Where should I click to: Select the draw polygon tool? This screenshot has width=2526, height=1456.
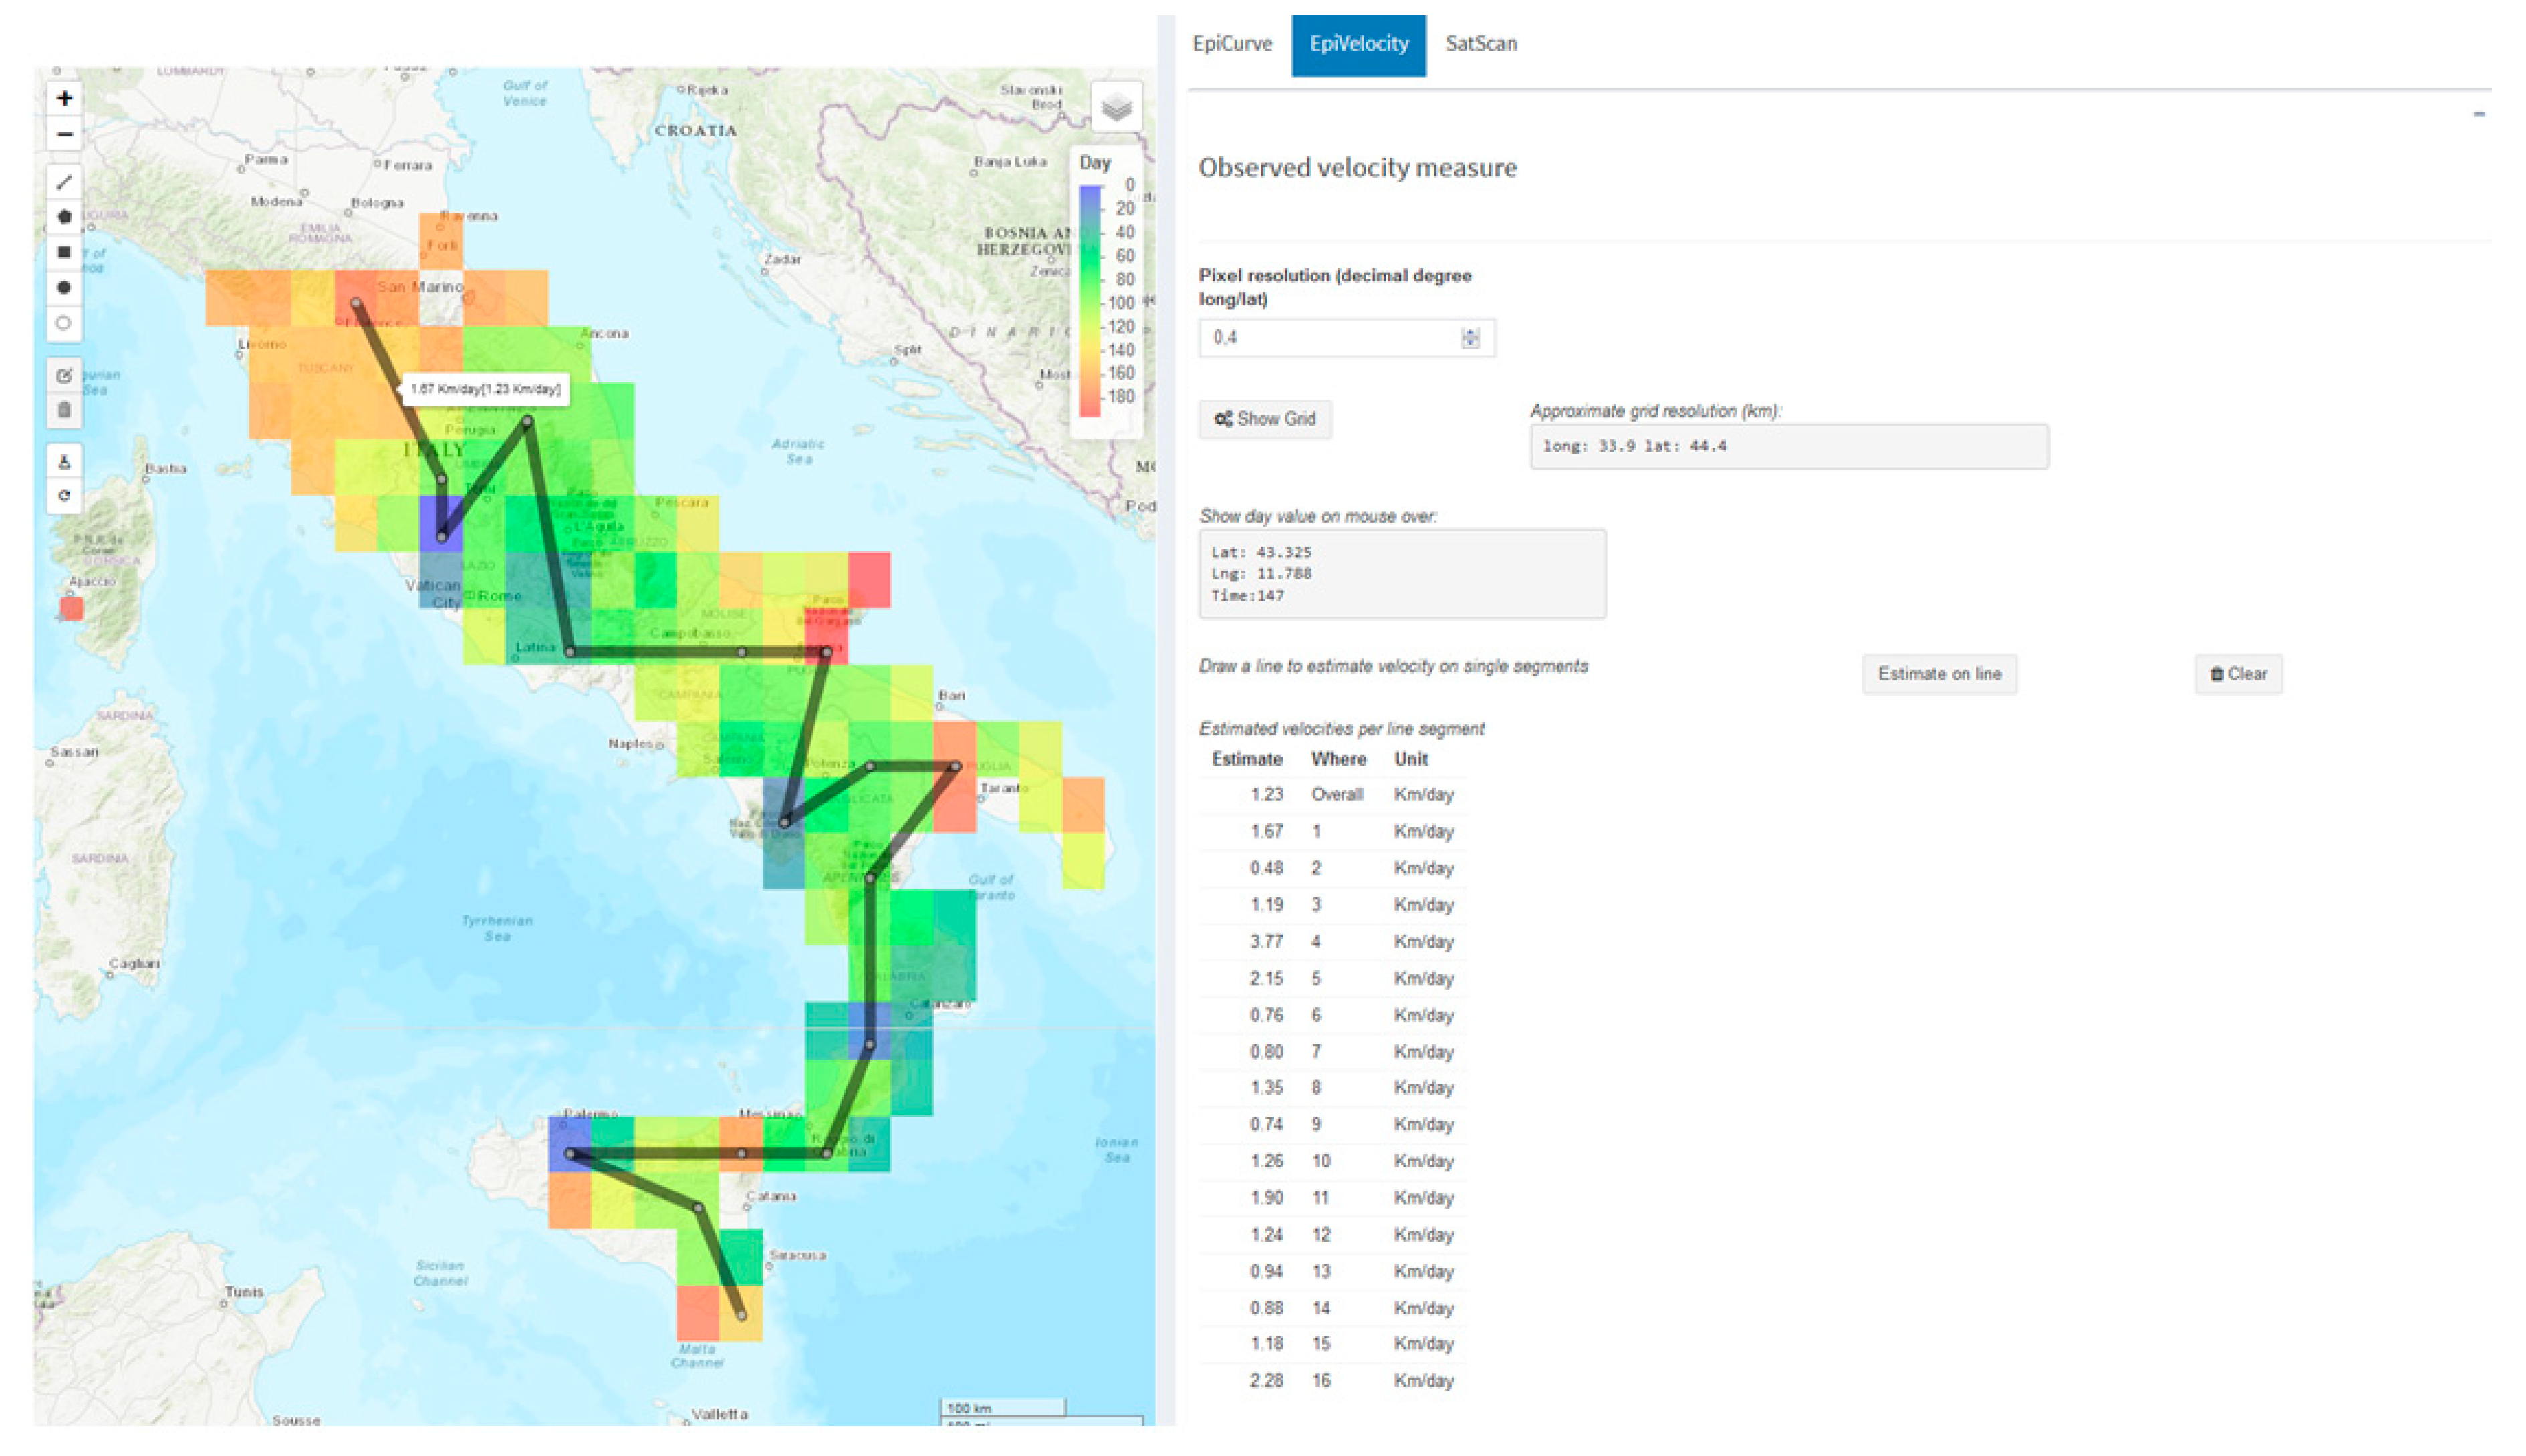[x=64, y=217]
